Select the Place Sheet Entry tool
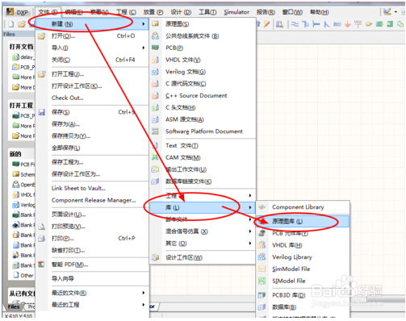Screen dimensions: 406x321 point(390,24)
